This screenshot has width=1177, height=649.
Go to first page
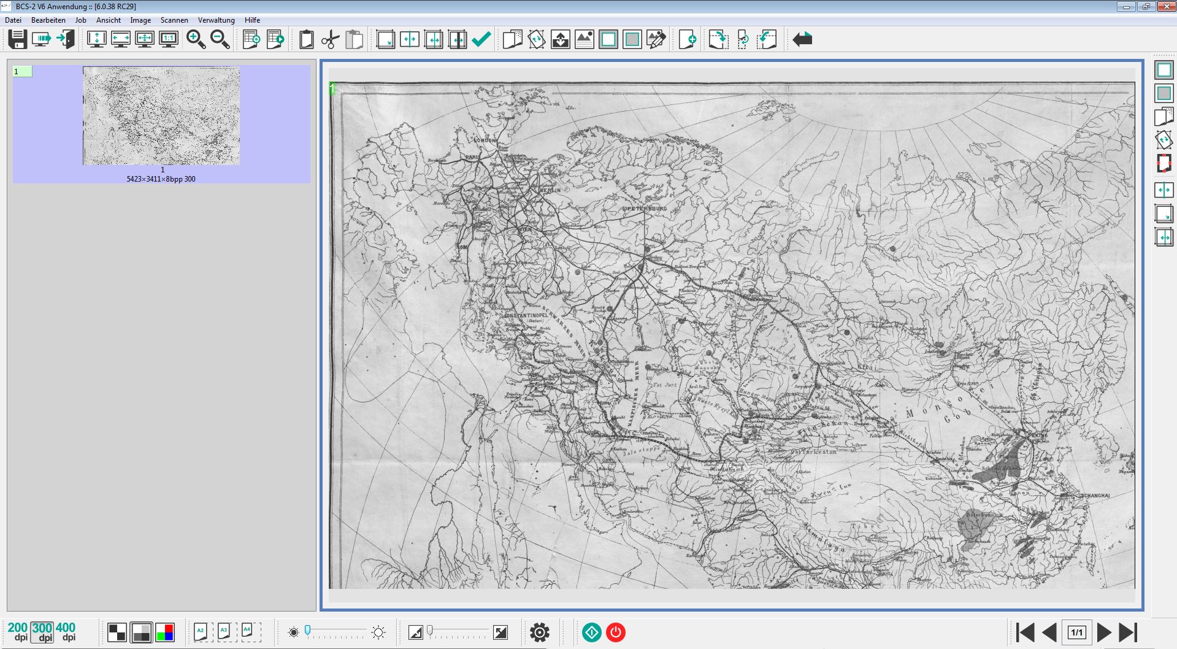(1025, 632)
